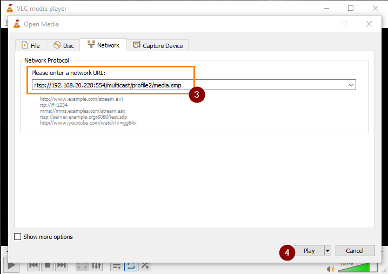This screenshot has height=274, width=388.
Task: Click example text rtp://@:1234
Action: [x=53, y=105]
